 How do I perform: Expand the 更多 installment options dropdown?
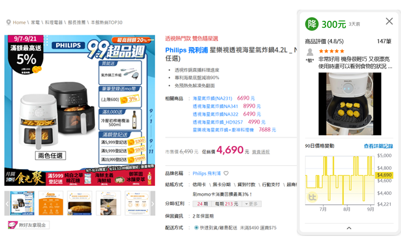(x=252, y=204)
